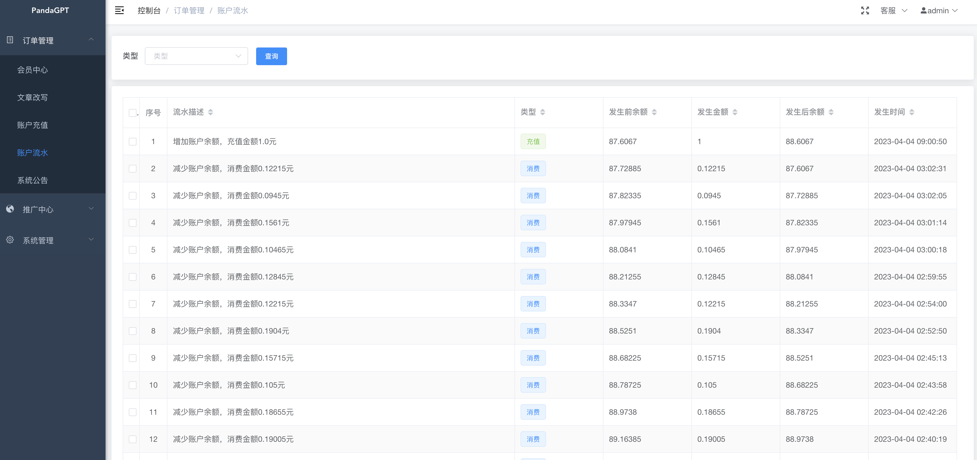Click the 消费 tag in row 6
Image resolution: width=977 pixels, height=460 pixels.
pyautogui.click(x=533, y=277)
